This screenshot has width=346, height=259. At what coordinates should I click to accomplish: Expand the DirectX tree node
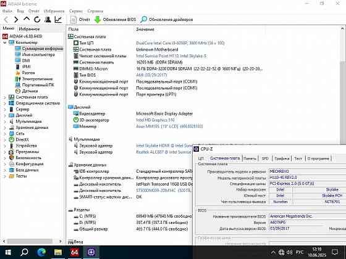tap(5, 139)
